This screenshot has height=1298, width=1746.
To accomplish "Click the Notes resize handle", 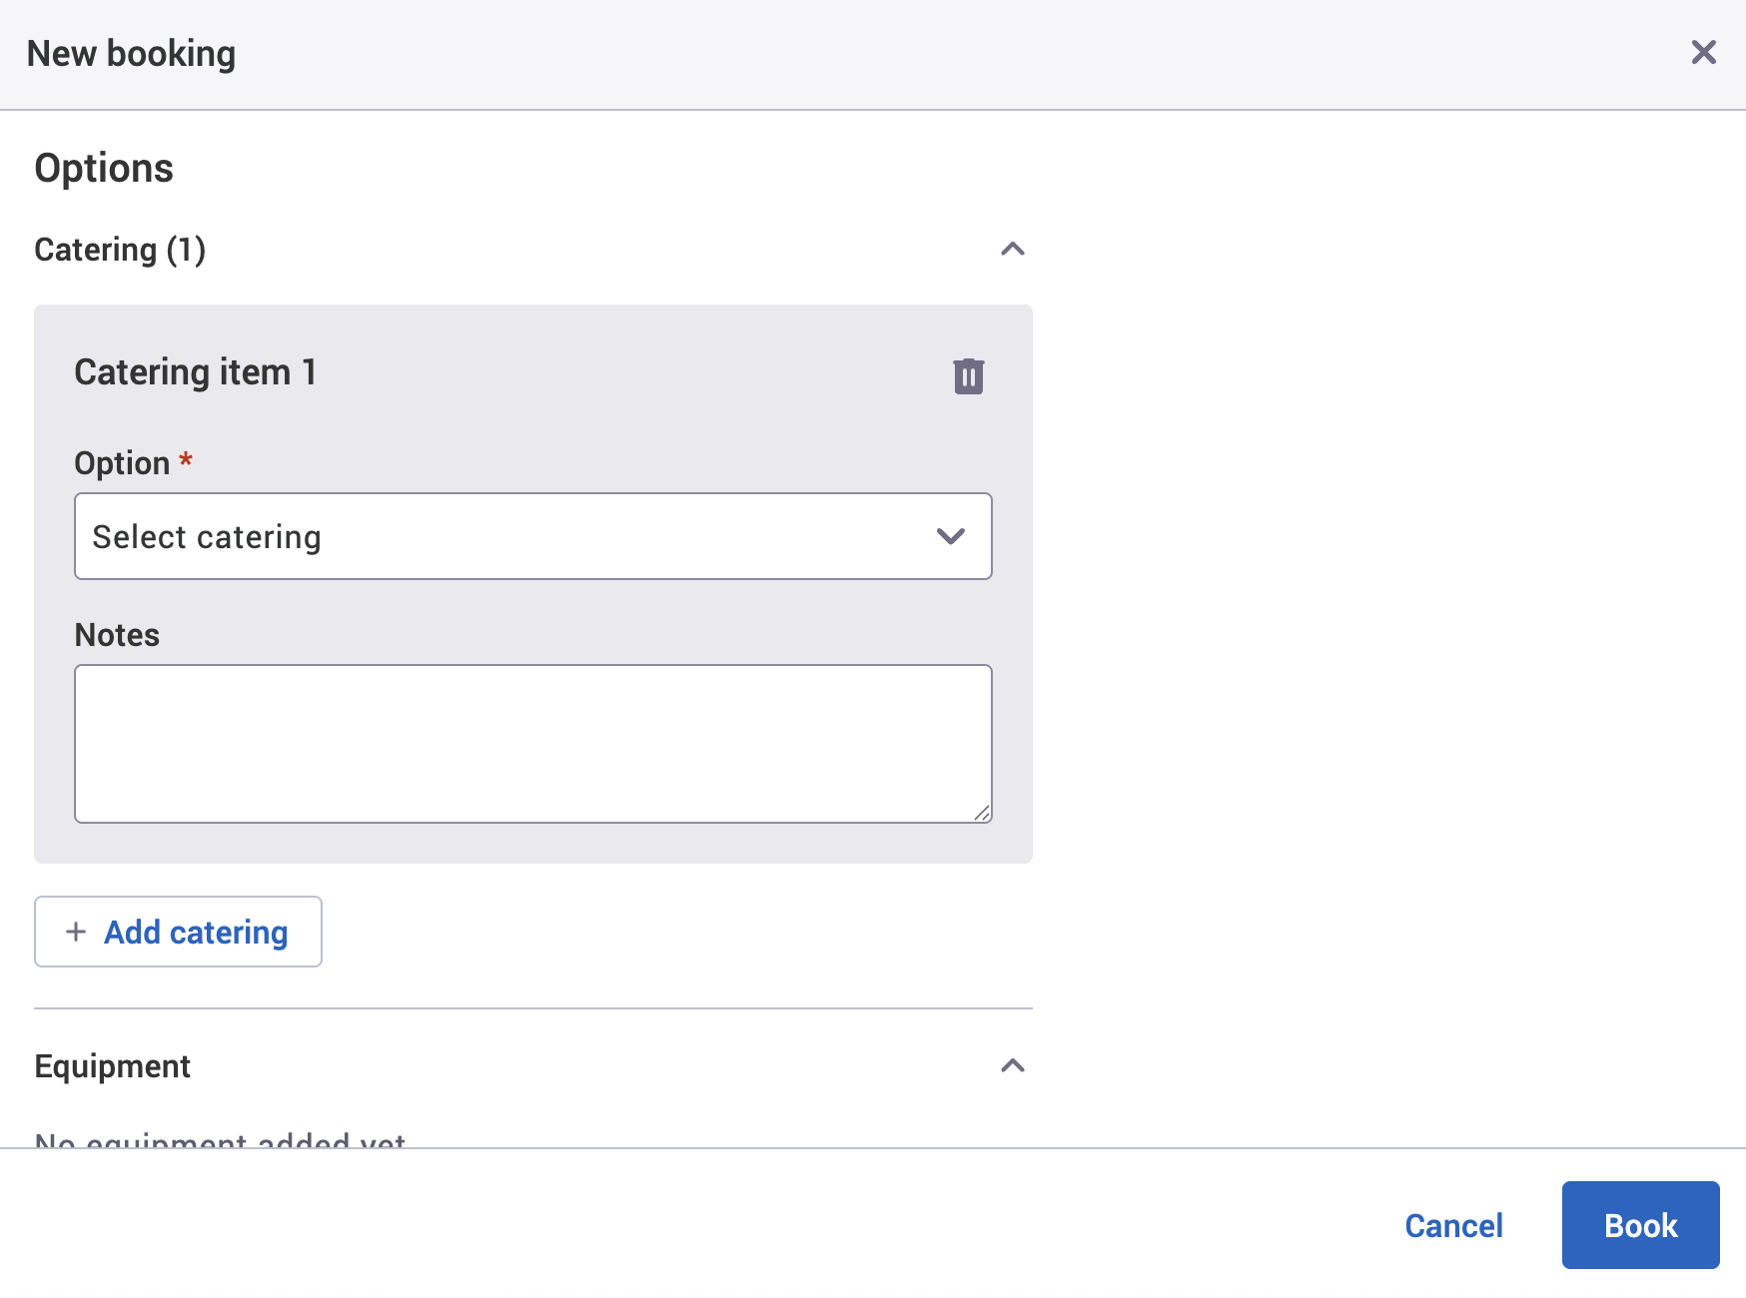I will coord(982,812).
